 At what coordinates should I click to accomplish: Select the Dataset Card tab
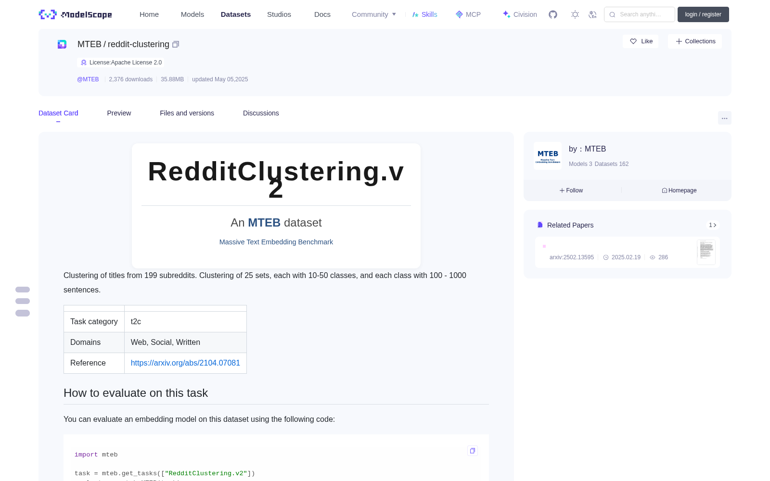point(58,113)
